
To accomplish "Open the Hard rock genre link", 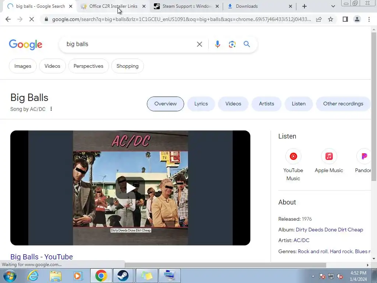I will [341, 251].
